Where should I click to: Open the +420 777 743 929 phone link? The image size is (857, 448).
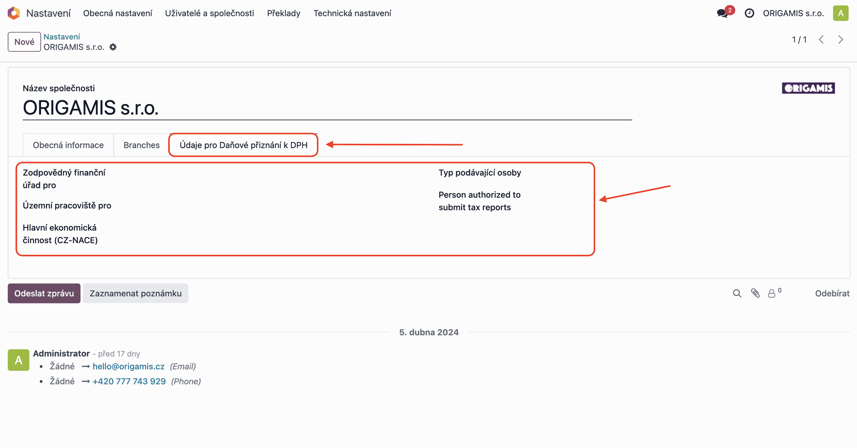coord(129,382)
